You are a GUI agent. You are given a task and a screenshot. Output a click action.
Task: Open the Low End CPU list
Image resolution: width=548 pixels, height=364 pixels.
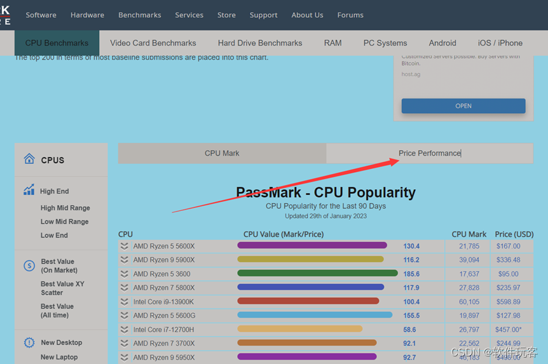[x=54, y=235]
